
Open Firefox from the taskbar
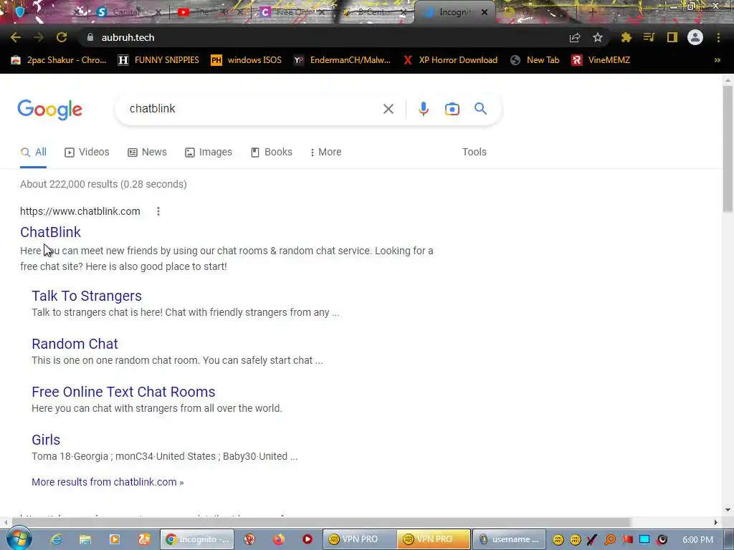click(x=279, y=539)
